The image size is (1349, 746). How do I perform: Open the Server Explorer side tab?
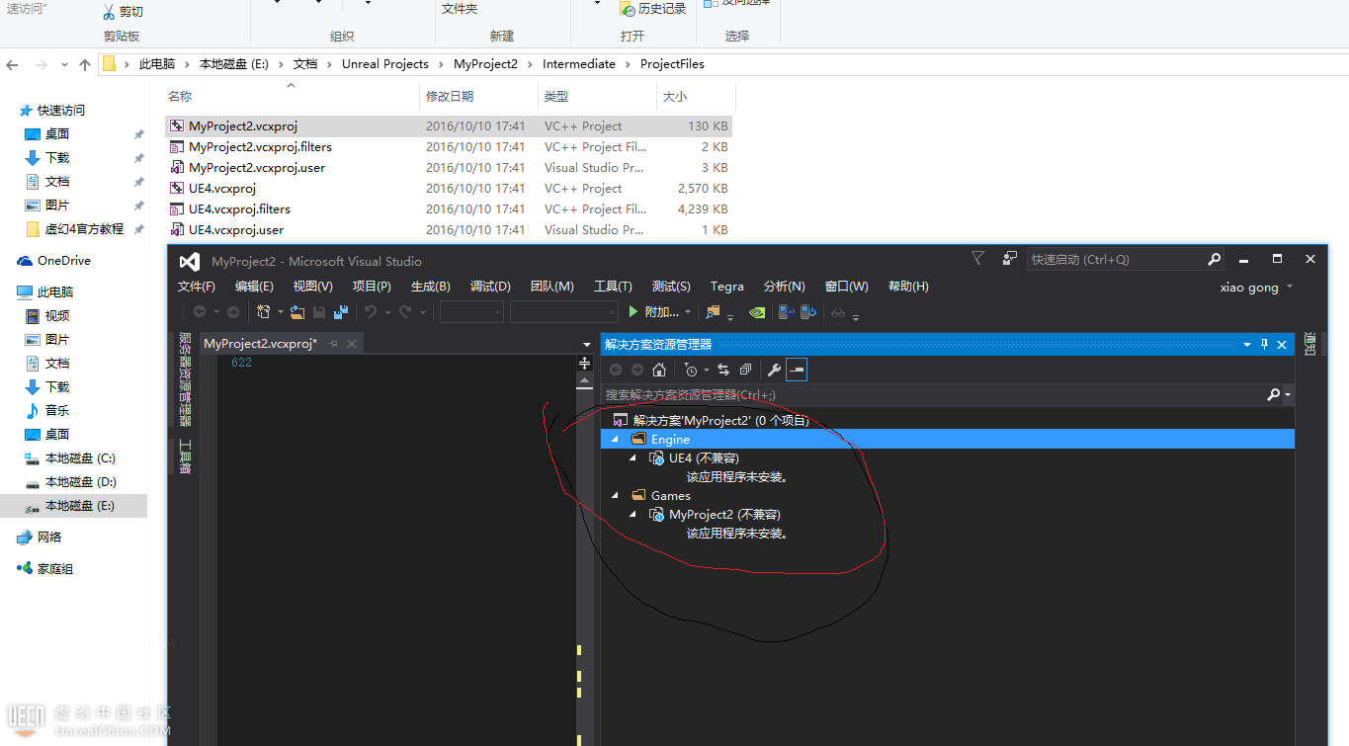pos(185,379)
